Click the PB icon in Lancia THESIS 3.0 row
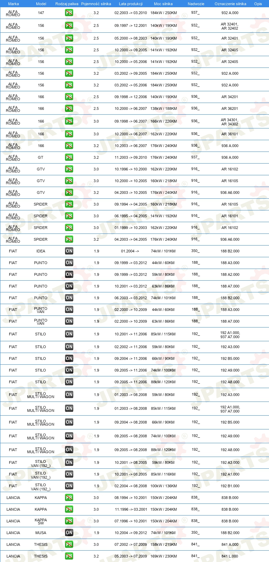269x562 pixels. pos(69,544)
